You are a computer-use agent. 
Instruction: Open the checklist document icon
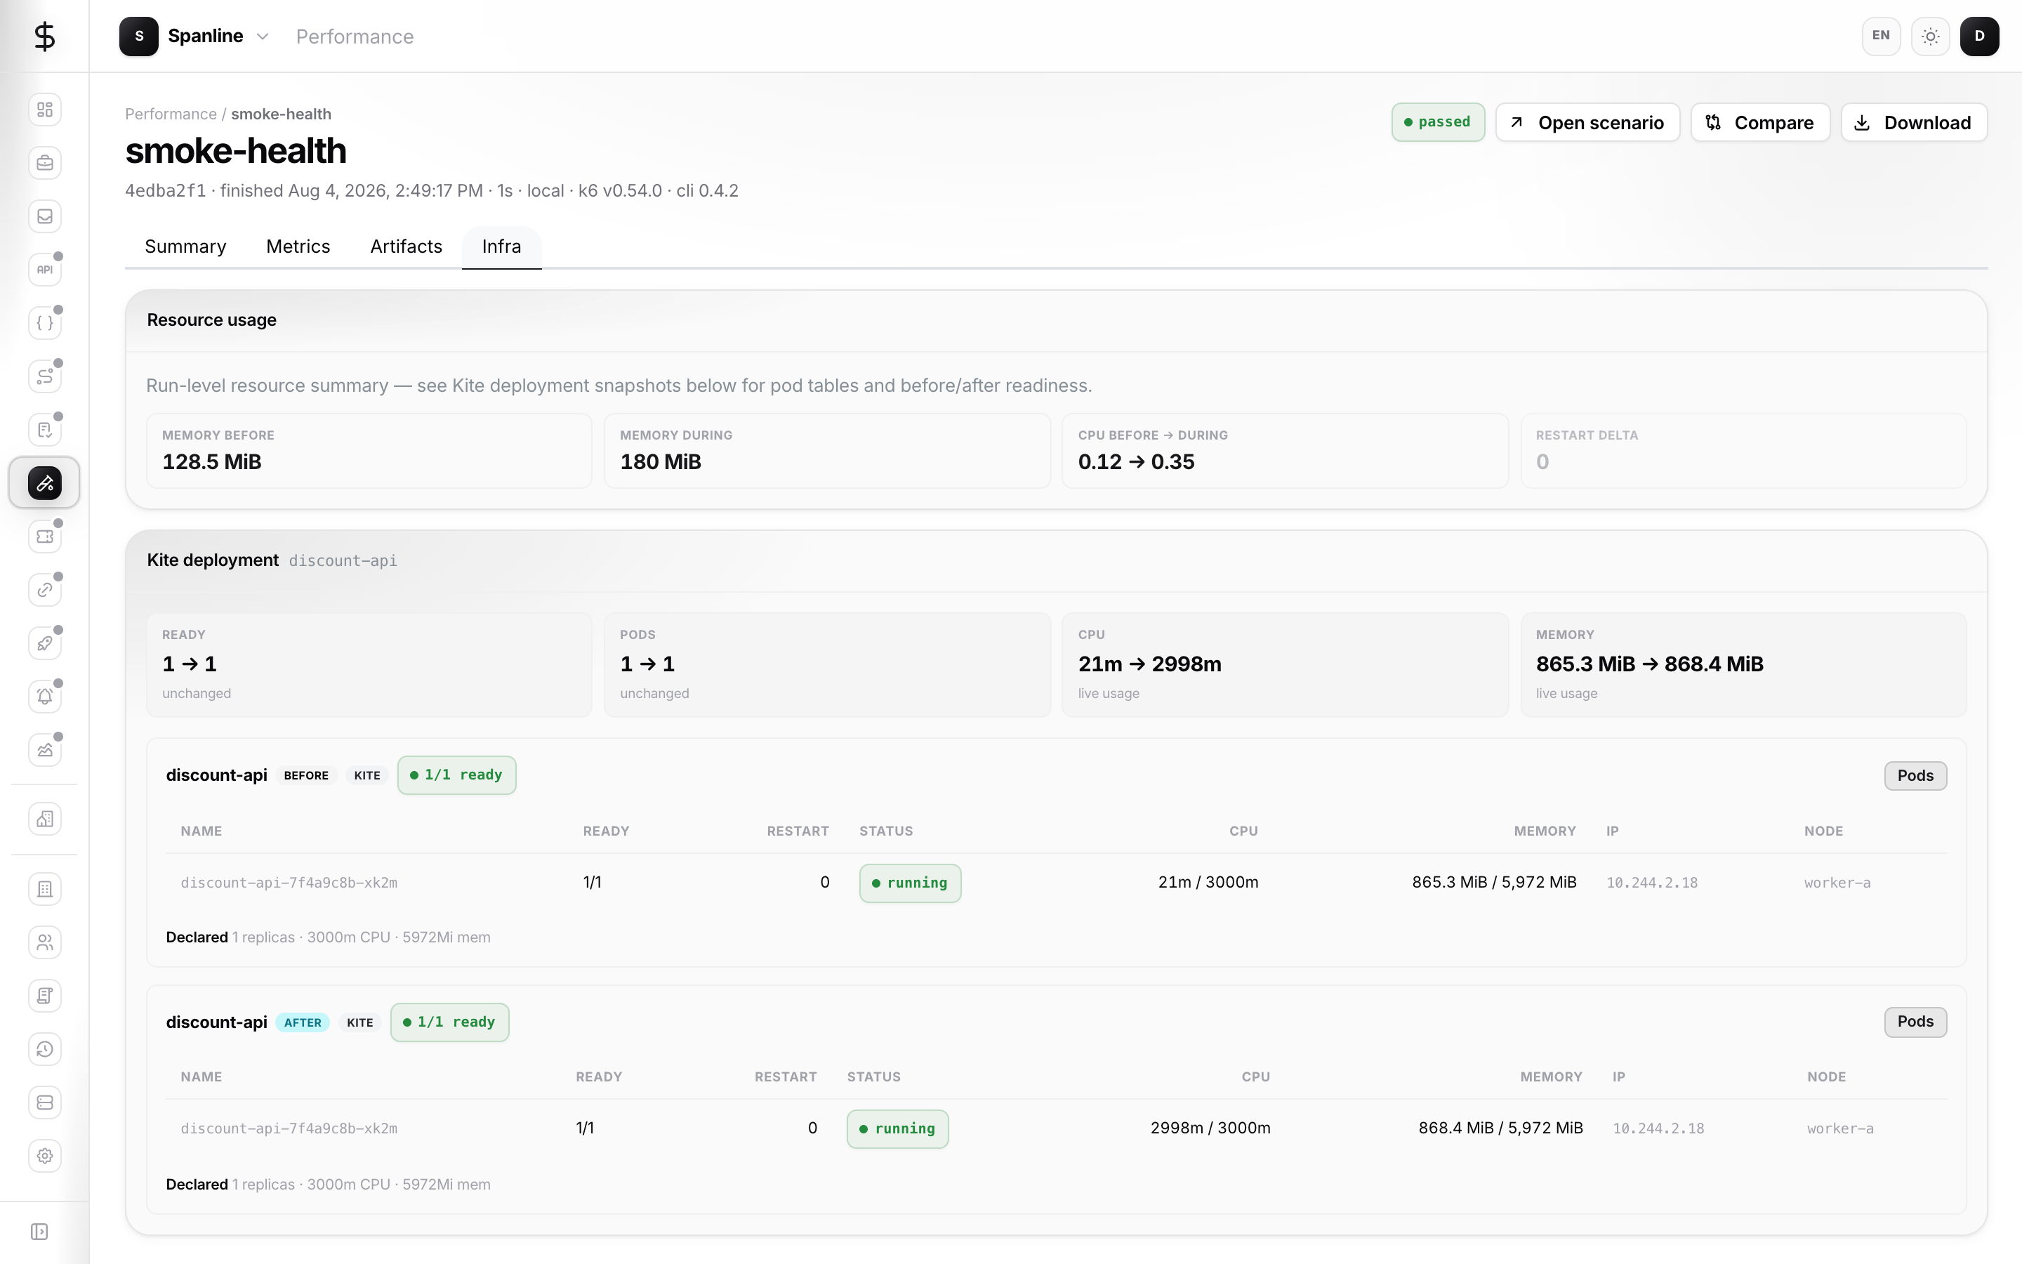tap(45, 430)
